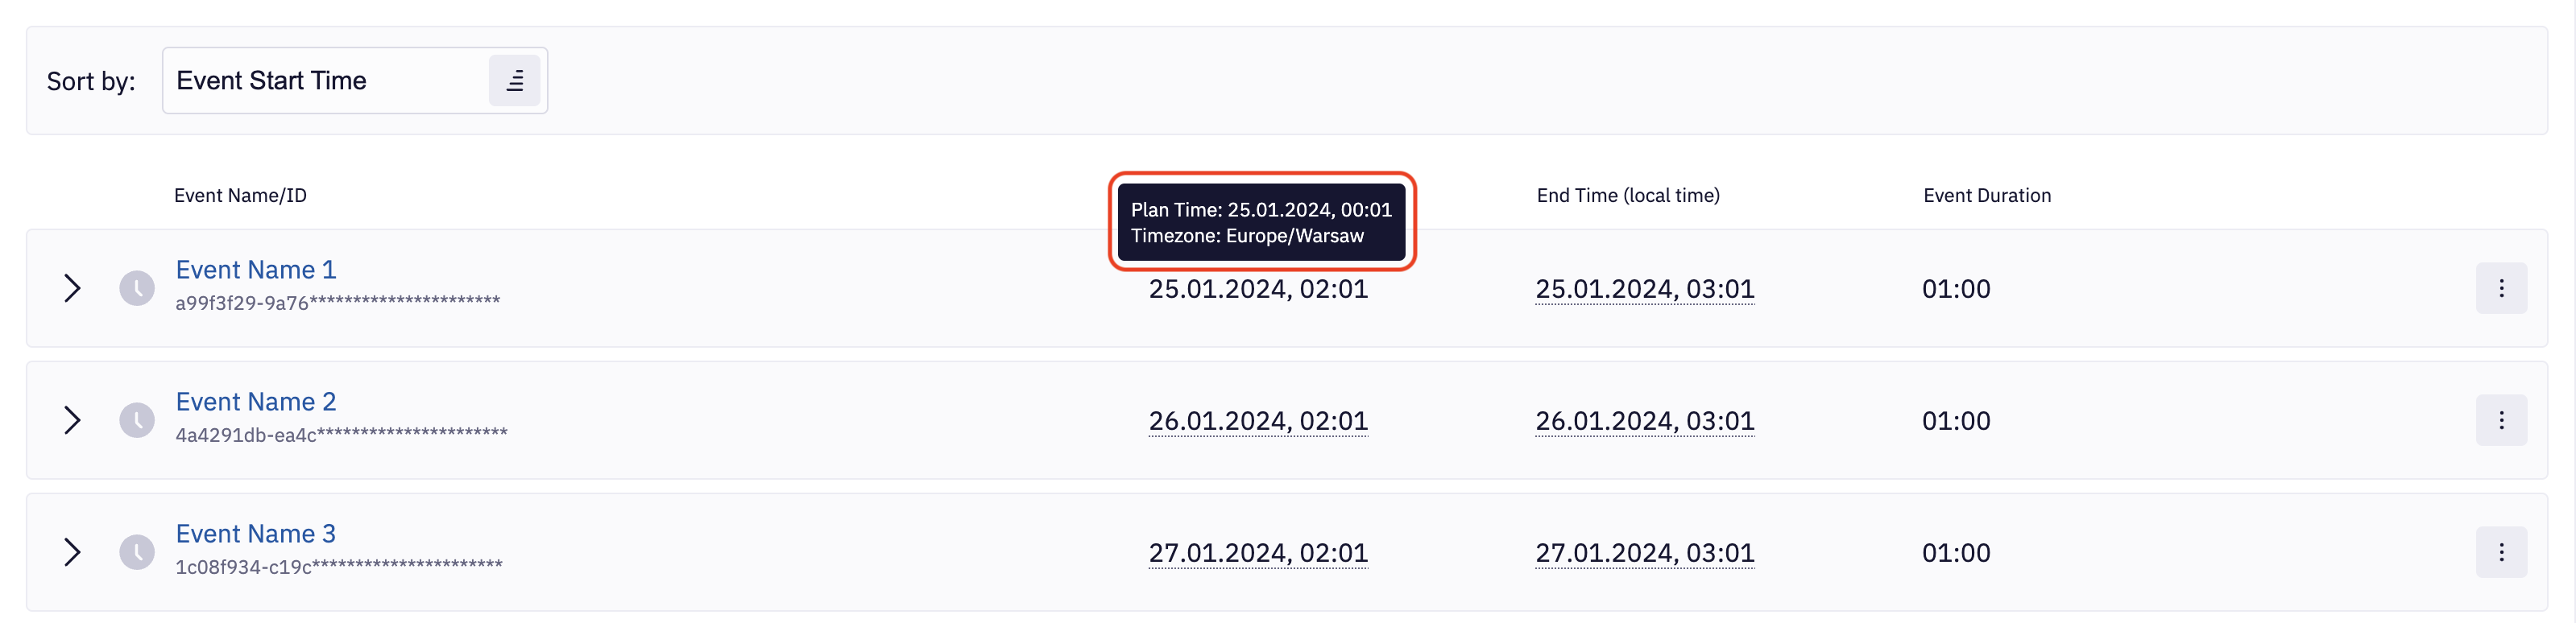Click the clock status icon for Event Name 1
The height and width of the screenshot is (623, 2576).
point(137,288)
